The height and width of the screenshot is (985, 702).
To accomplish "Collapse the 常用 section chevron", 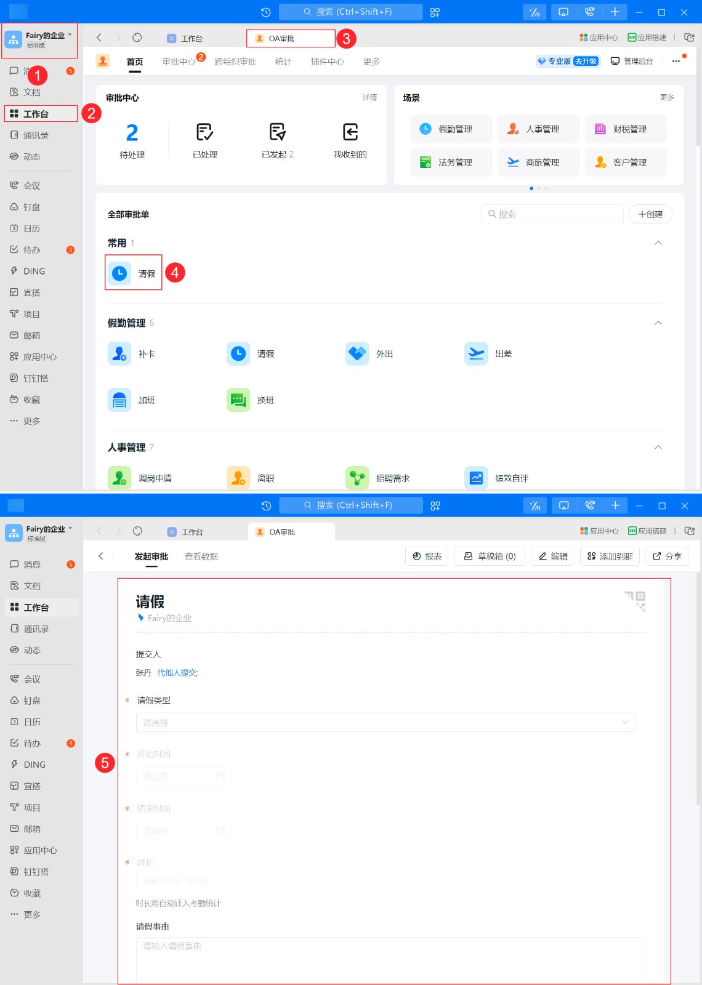I will (658, 243).
